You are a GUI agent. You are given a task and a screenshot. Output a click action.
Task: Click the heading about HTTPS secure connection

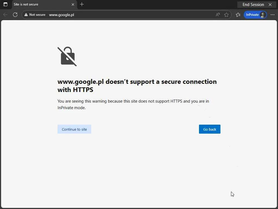click(137, 85)
